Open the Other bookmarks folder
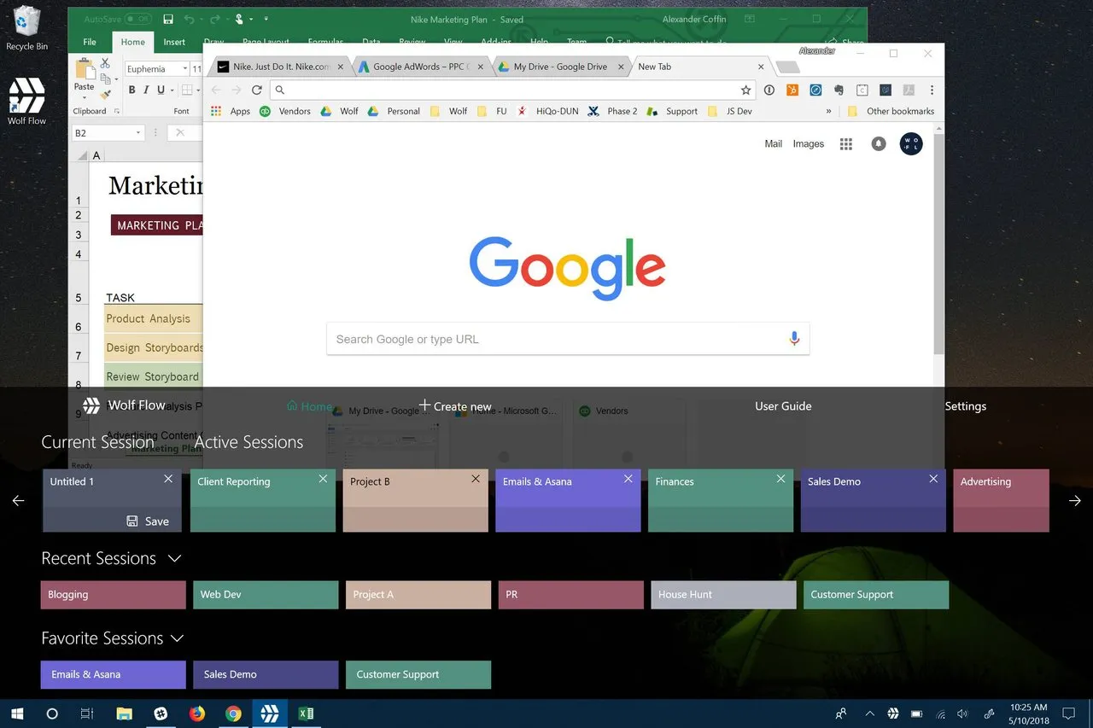Screen dimensions: 1093x728 (891, 111)
